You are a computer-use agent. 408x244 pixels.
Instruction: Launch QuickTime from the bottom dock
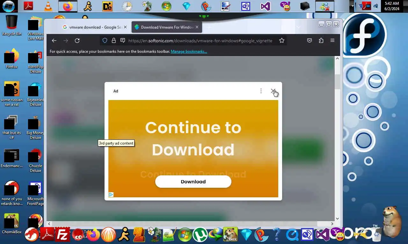292,235
